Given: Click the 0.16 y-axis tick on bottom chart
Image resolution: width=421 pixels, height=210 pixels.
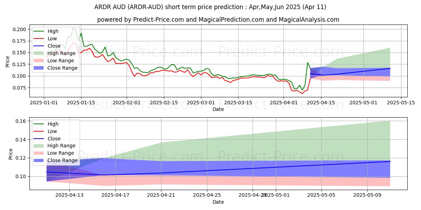Looking at the screenshot, I should pos(21,121).
